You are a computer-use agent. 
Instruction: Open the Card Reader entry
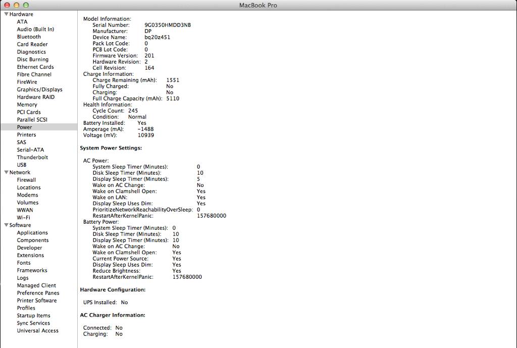32,44
